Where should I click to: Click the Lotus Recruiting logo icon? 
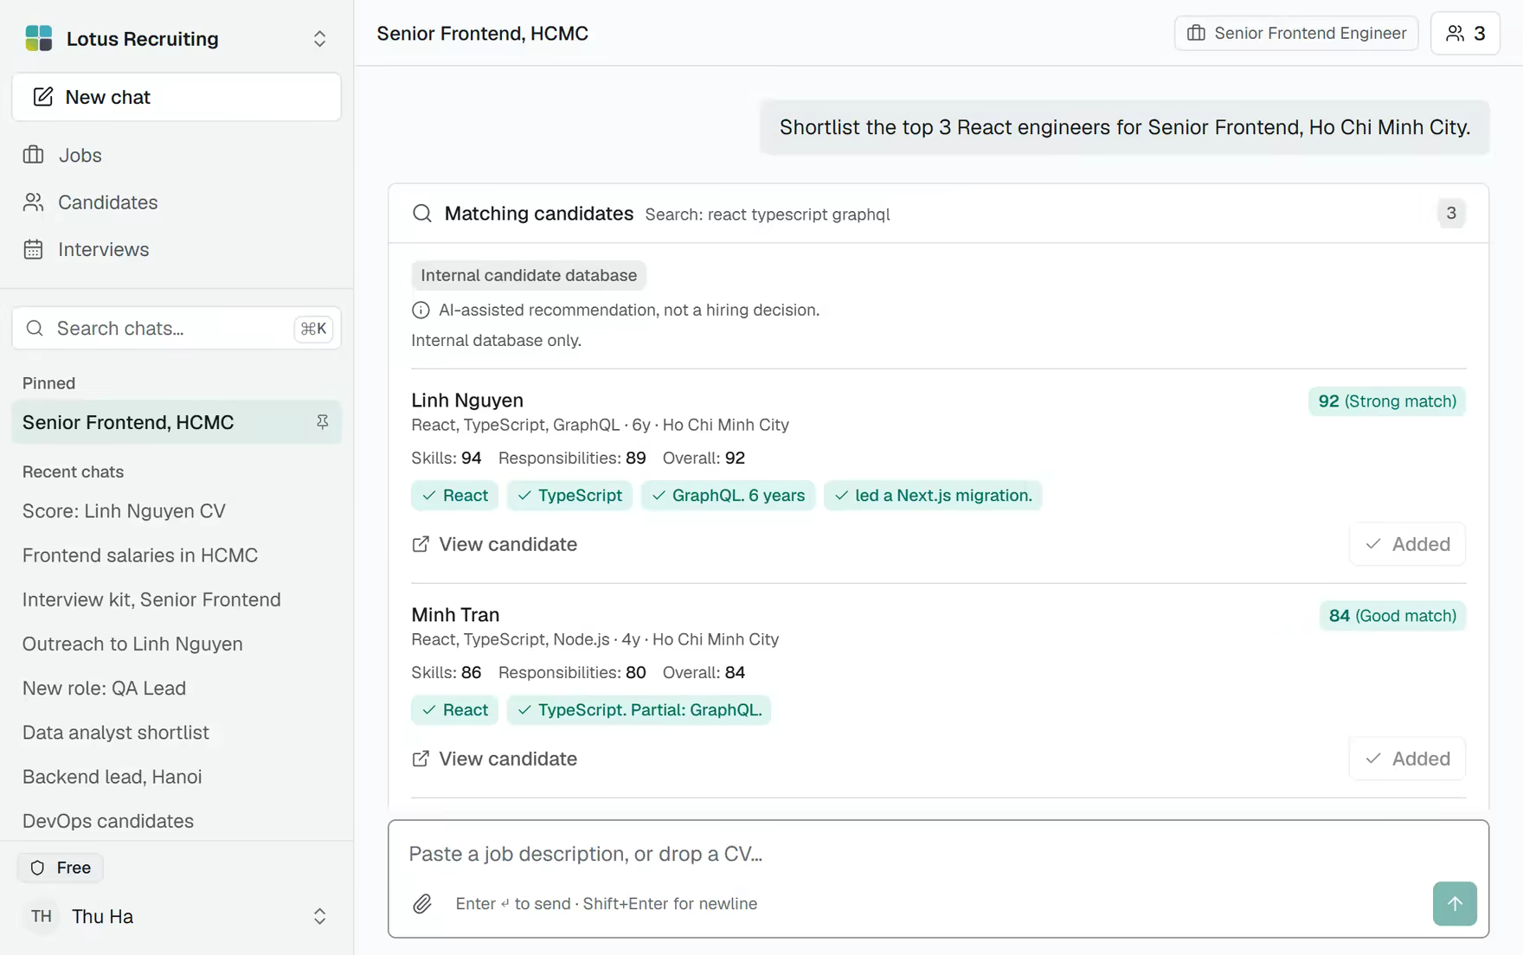click(39, 38)
